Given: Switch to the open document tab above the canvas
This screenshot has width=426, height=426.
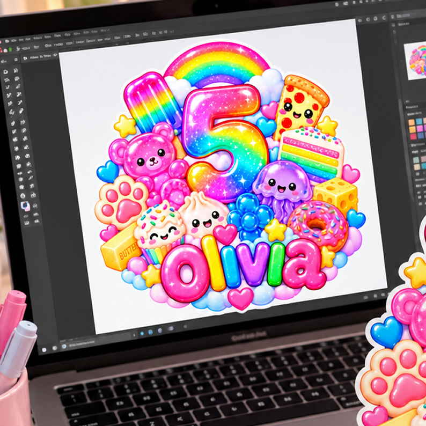Looking at the screenshot, I should 39,57.
